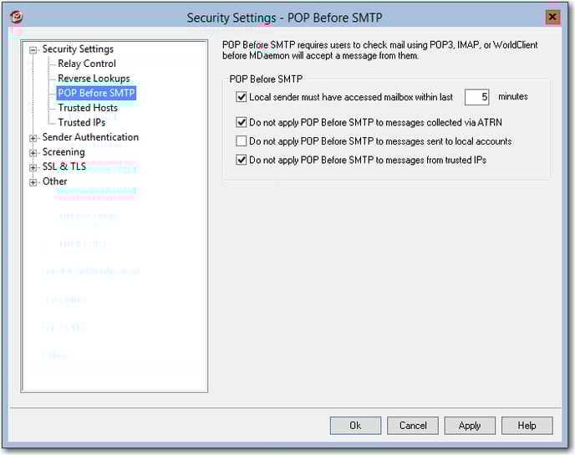The image size is (575, 455).
Task: Open the Trusted Hosts page
Action: point(88,108)
